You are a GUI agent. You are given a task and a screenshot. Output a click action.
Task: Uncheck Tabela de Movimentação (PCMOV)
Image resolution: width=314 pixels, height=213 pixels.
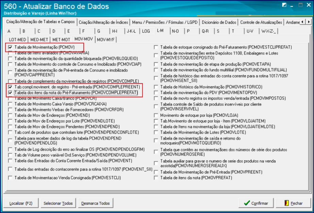coord(10,47)
